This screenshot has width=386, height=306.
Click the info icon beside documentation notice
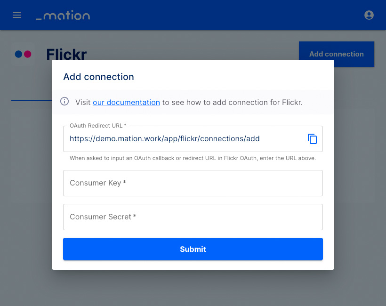[x=64, y=101]
